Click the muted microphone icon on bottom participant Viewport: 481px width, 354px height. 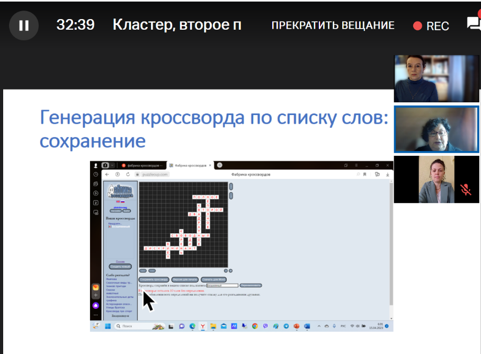[466, 190]
